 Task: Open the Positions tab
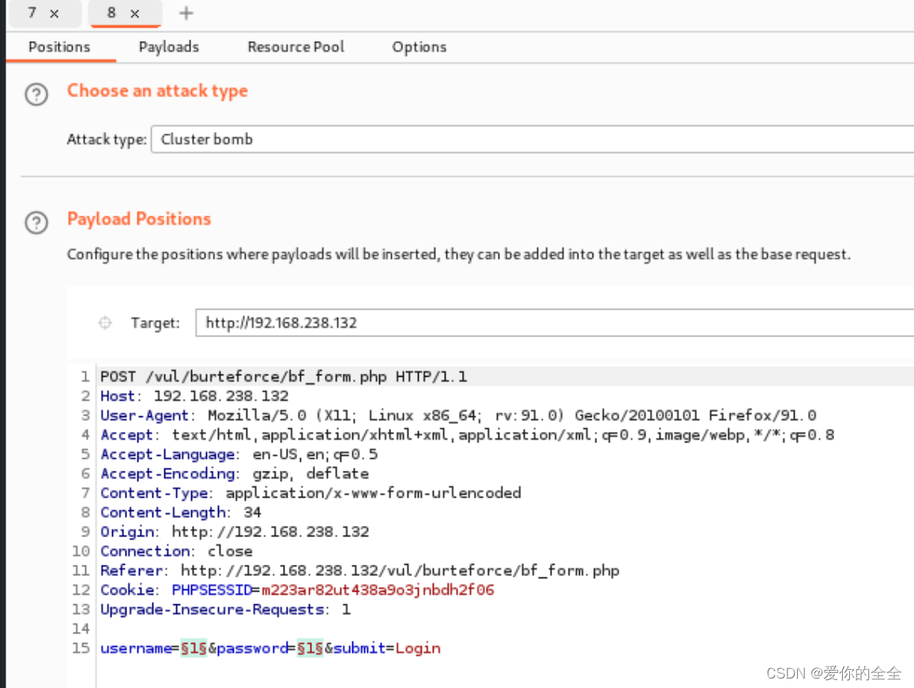[x=59, y=47]
